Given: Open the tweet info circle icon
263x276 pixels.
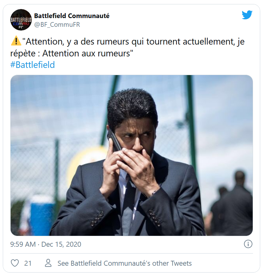Looking at the screenshot, I should pos(248,244).
